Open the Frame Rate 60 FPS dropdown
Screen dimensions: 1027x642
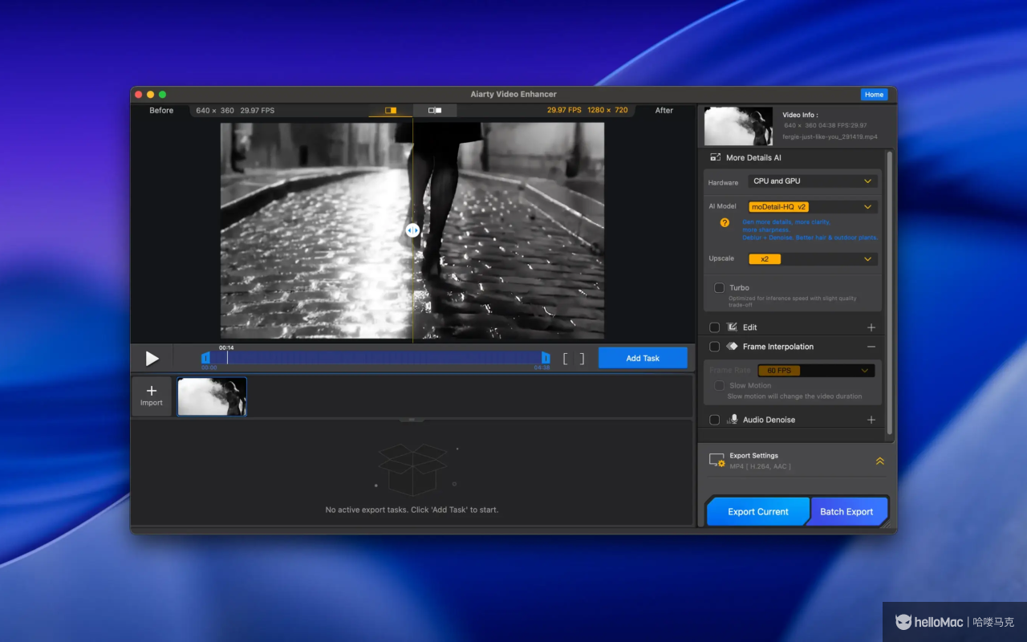(815, 371)
